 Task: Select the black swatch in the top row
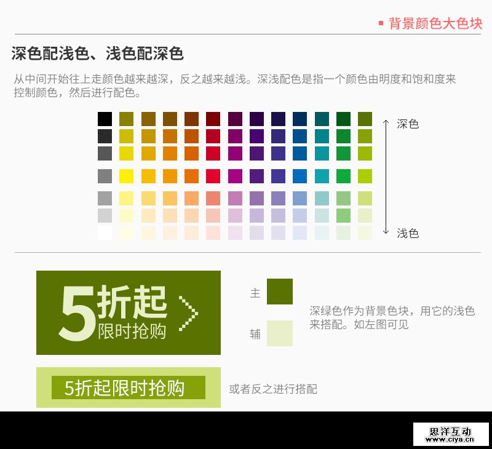tap(105, 119)
